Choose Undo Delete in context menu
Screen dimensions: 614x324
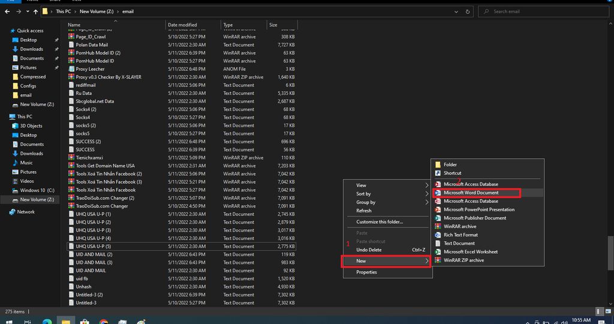click(388, 250)
